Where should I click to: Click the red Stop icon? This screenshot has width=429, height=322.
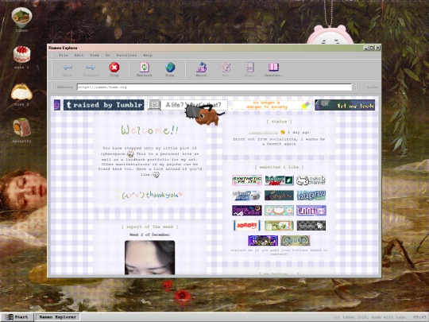(114, 68)
